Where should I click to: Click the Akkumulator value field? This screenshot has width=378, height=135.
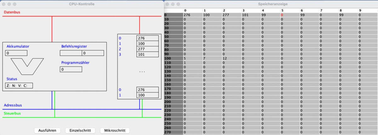point(16,53)
